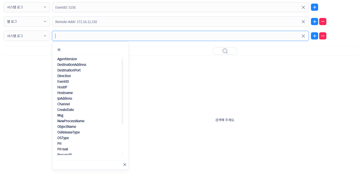Pick the Hostname key option

65,93
